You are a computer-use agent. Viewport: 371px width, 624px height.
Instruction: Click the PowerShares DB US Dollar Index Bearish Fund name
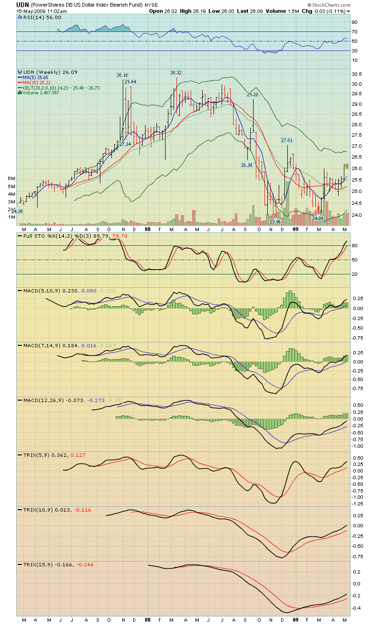pos(86,5)
